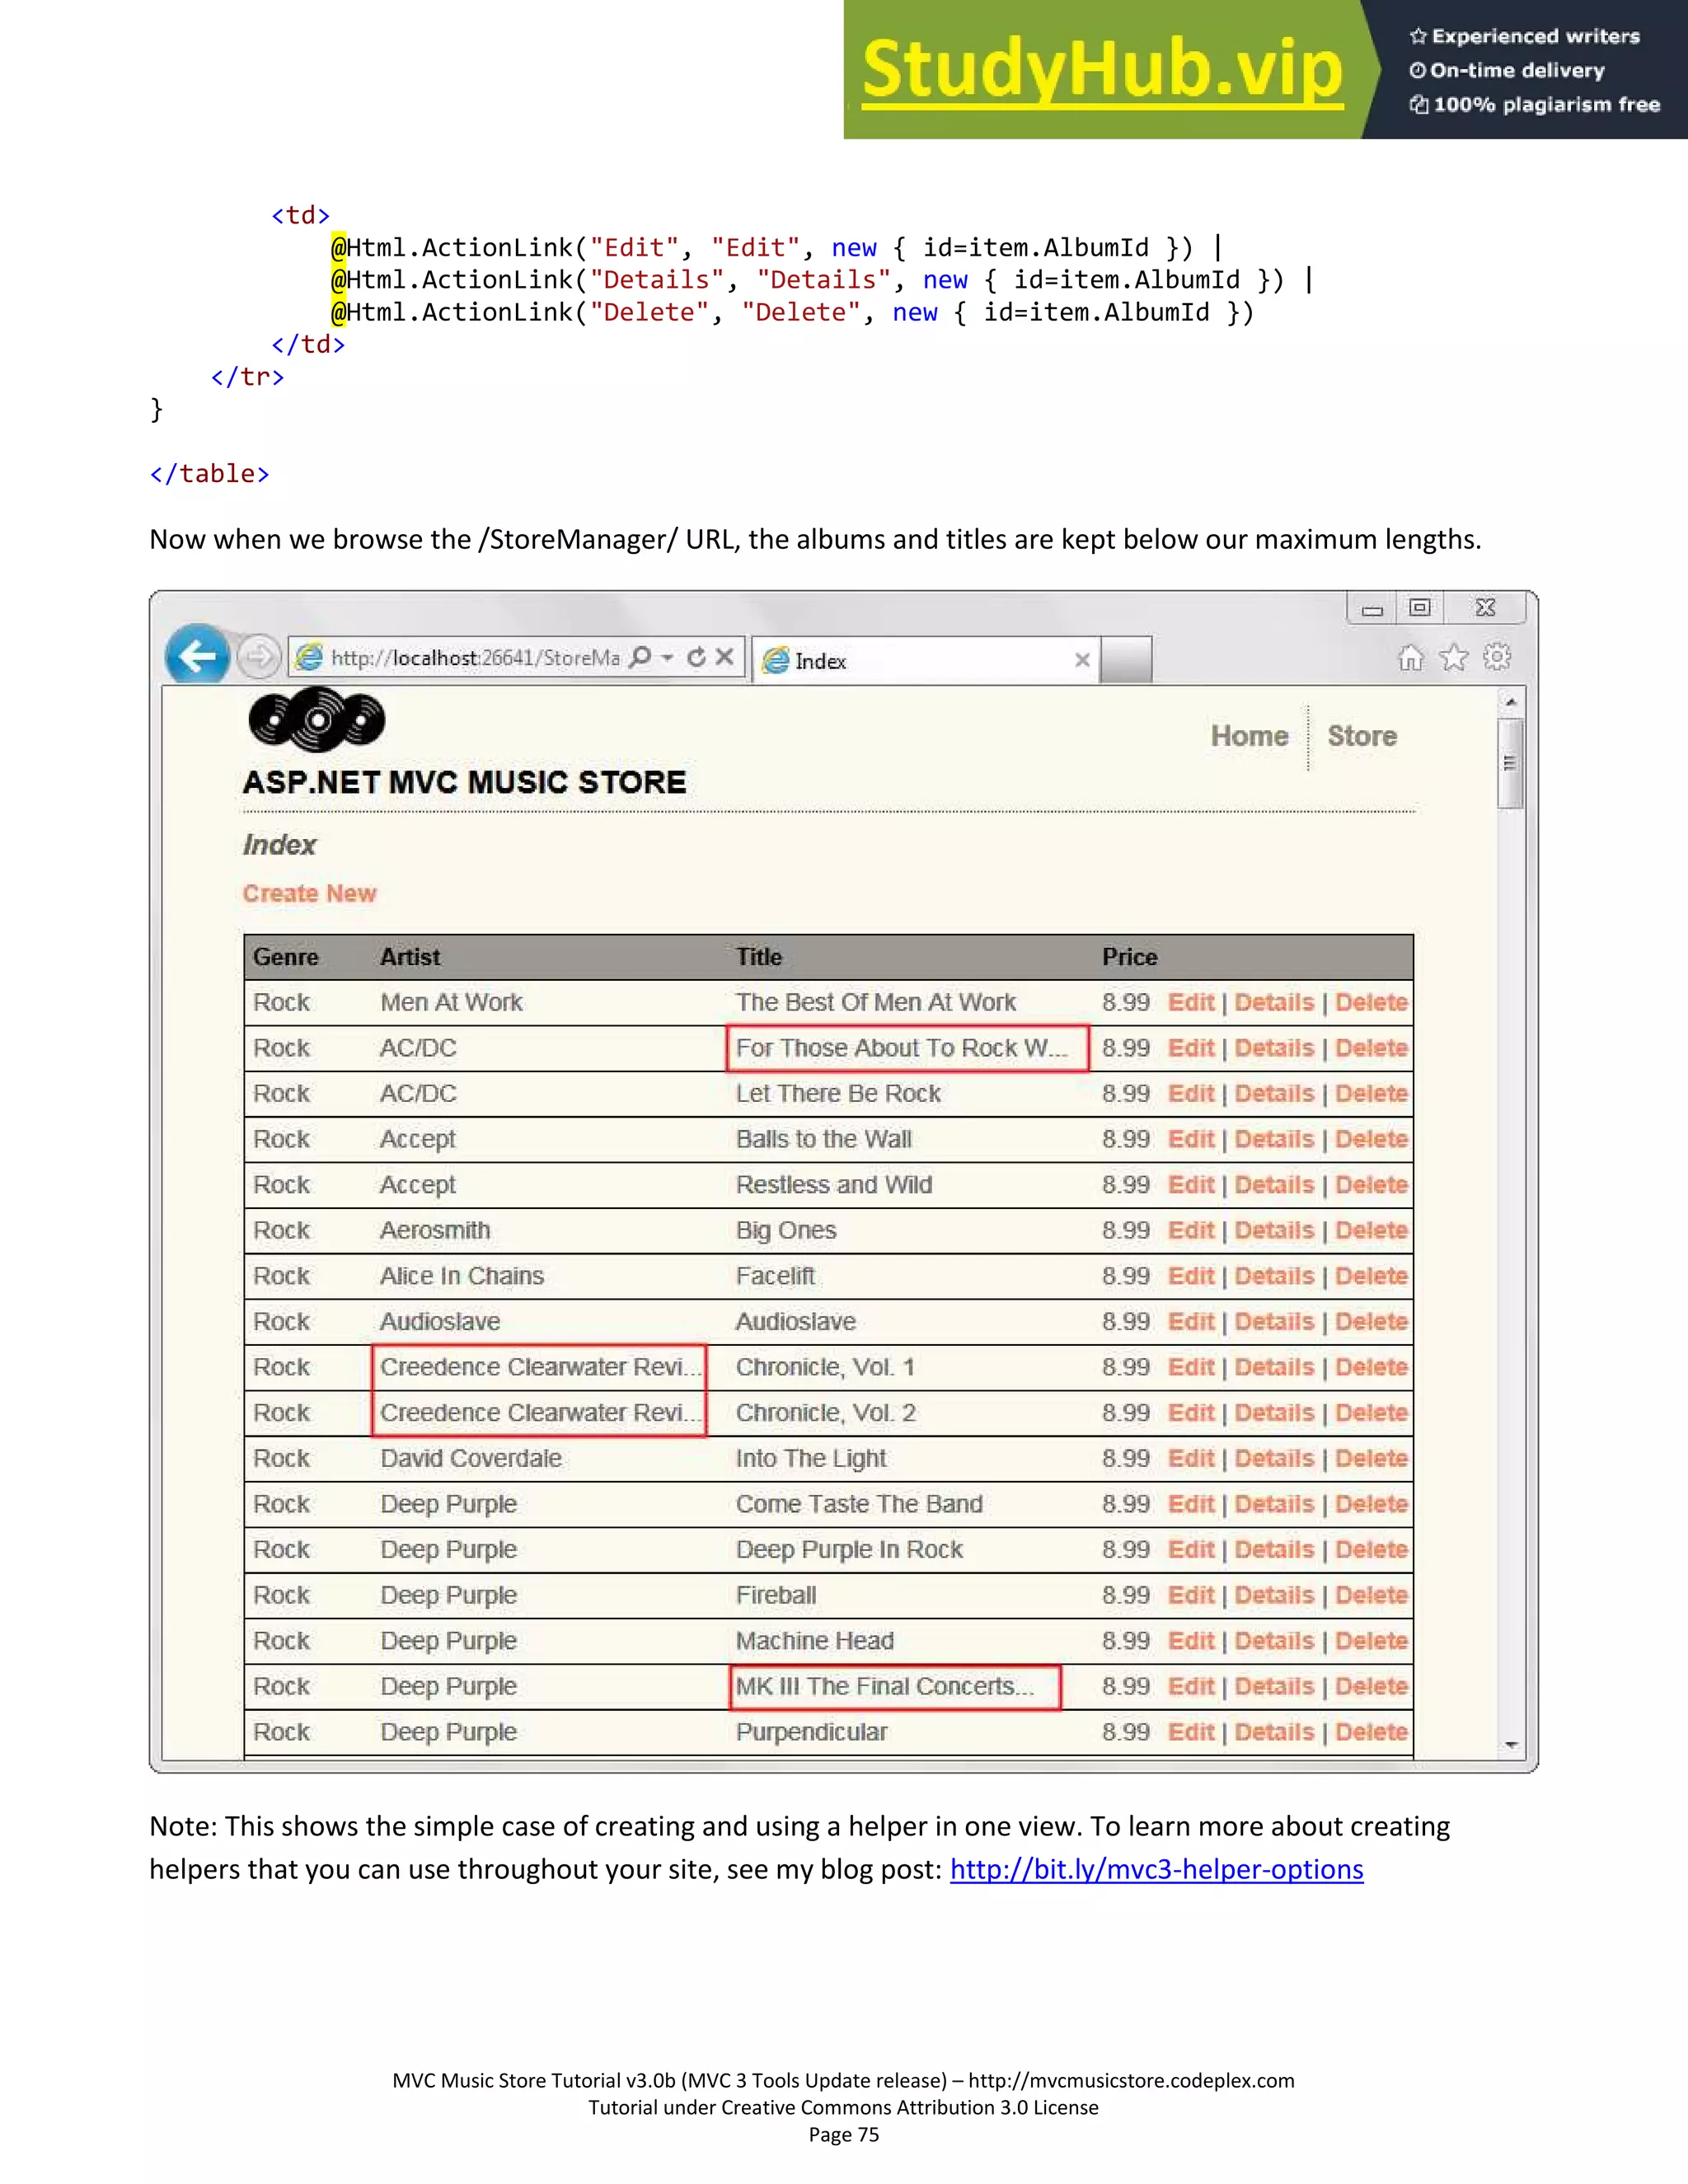
Task: Open the bit.ly/mvc3-helper-options link
Action: coord(1156,1869)
